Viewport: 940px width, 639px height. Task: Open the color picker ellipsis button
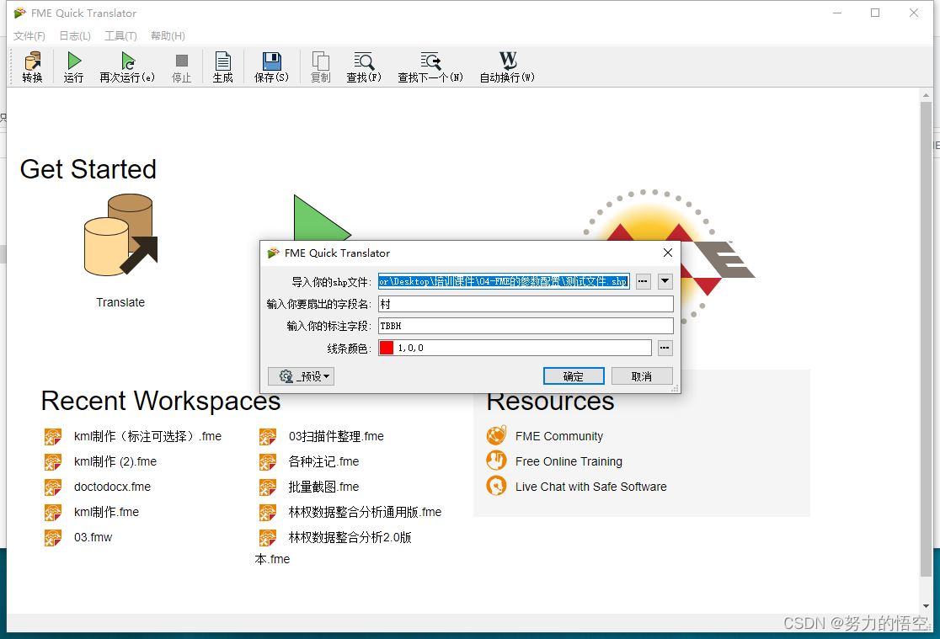tap(665, 348)
